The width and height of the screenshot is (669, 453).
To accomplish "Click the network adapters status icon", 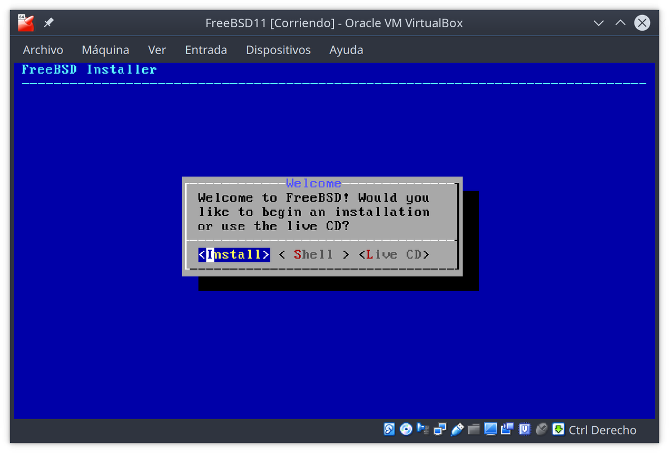I will tap(440, 429).
